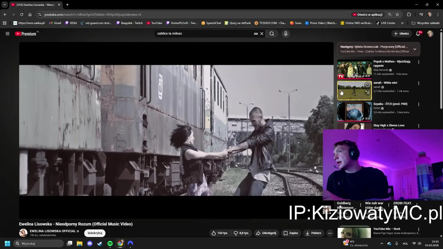Download video with Pobierz button

(313, 233)
